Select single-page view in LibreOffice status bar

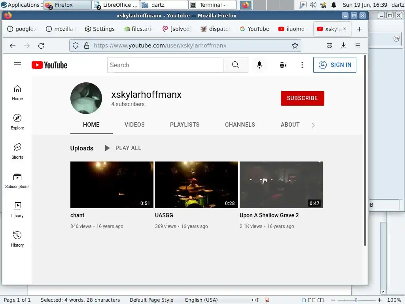(304, 300)
